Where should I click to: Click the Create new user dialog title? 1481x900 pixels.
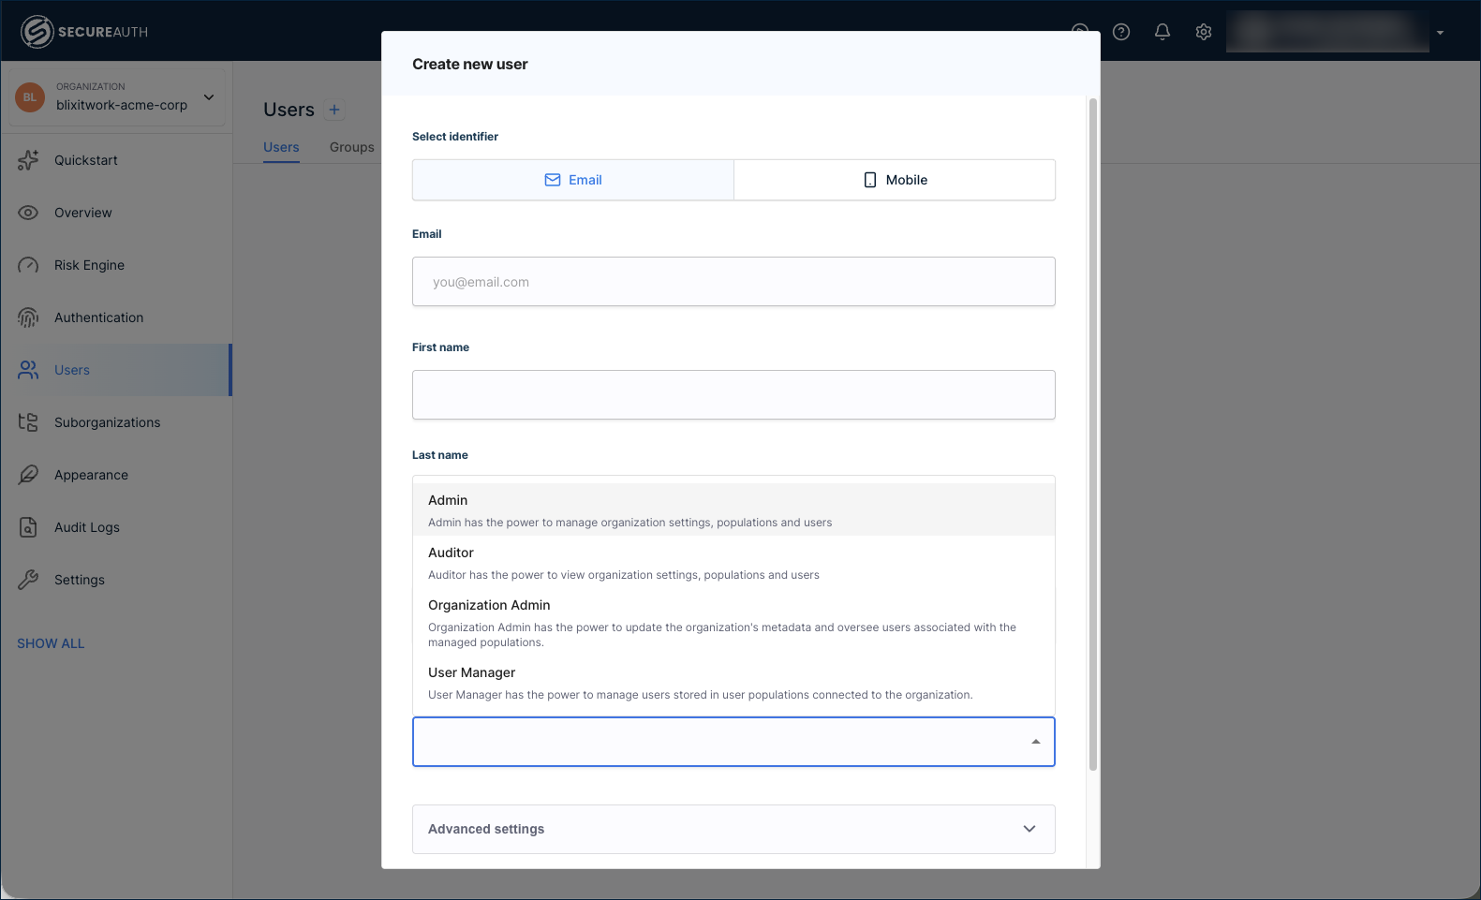[x=470, y=64]
